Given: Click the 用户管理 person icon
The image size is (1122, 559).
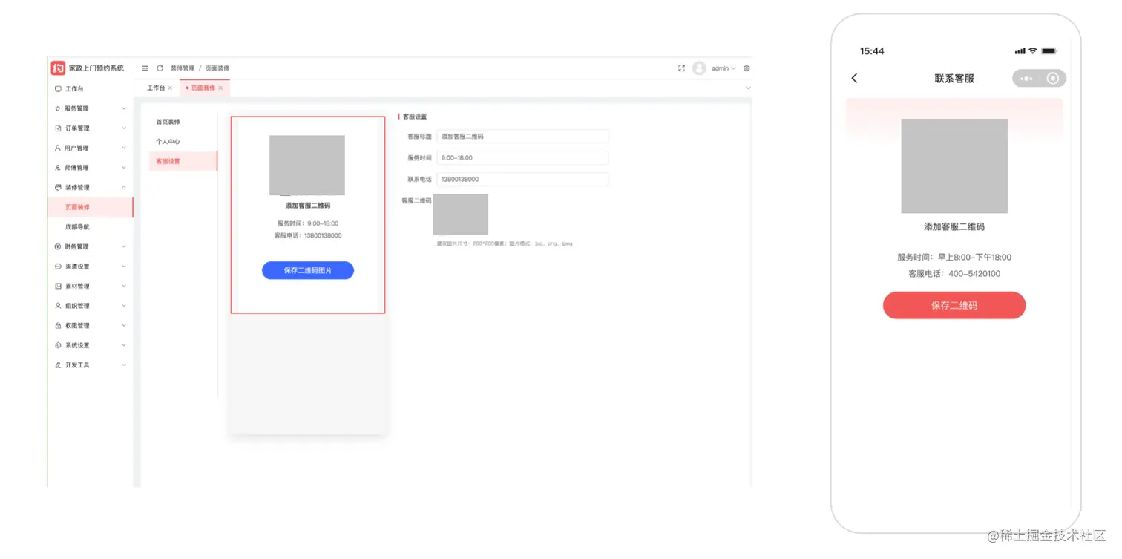Looking at the screenshot, I should tap(58, 148).
